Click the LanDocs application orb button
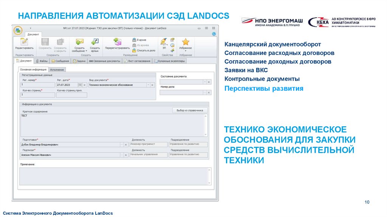 click(x=18, y=31)
